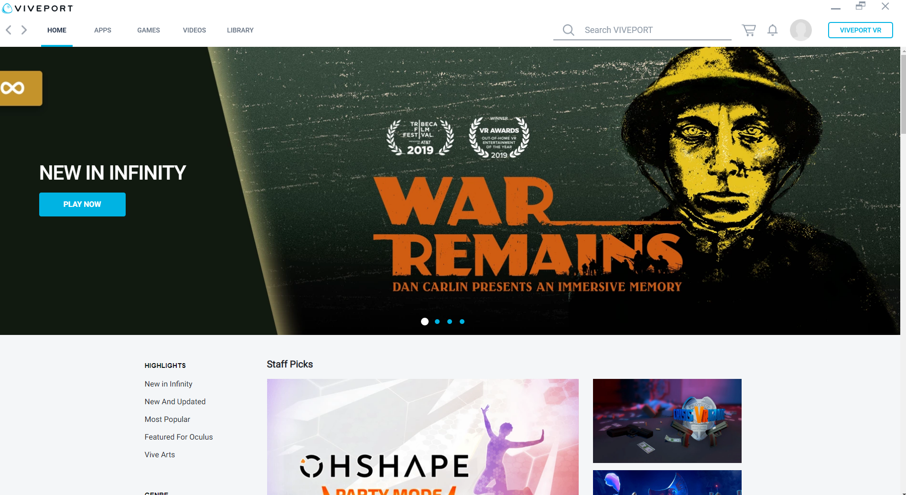
Task: Click the user profile avatar
Action: click(800, 30)
